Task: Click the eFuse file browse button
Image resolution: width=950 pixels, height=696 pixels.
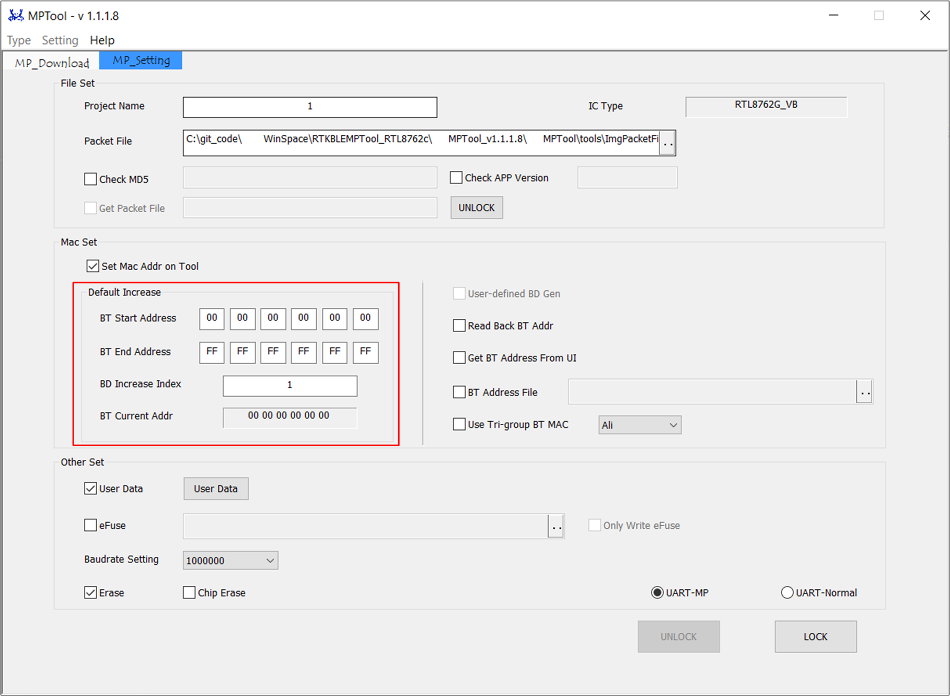Action: (556, 526)
